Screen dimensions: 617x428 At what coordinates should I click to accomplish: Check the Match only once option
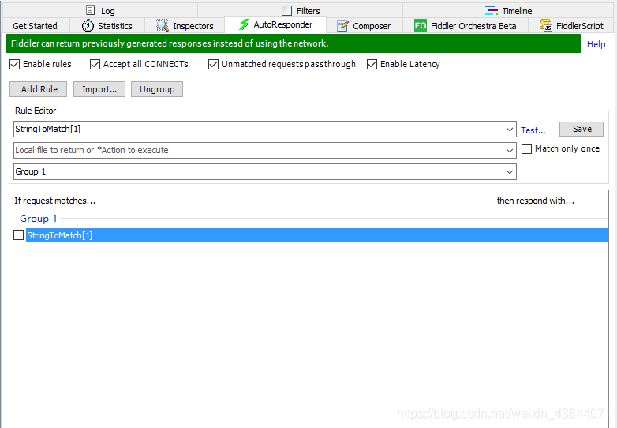(526, 148)
